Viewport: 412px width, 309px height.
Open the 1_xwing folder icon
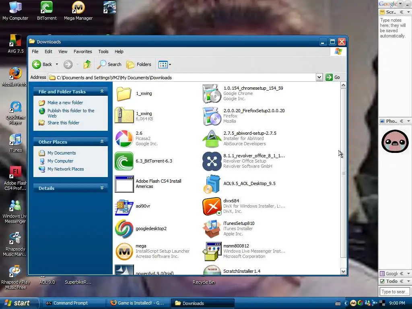(124, 93)
